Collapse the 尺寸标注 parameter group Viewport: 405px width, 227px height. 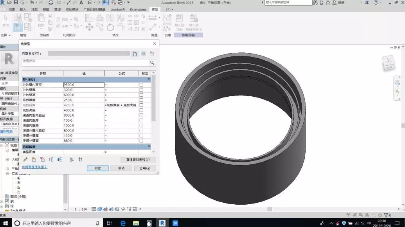[x=149, y=79]
